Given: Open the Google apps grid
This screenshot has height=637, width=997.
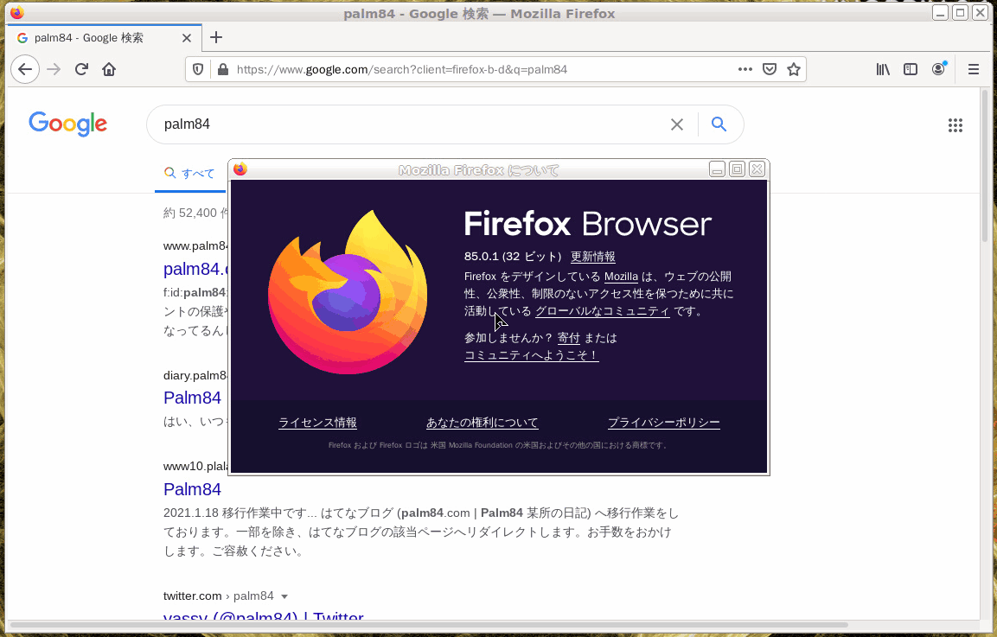Looking at the screenshot, I should [955, 124].
